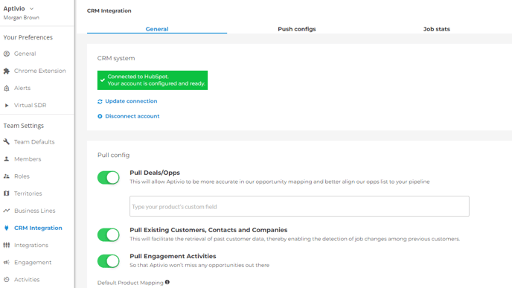Select the Team Defaults wrench icon
The width and height of the screenshot is (512, 288).
point(7,141)
